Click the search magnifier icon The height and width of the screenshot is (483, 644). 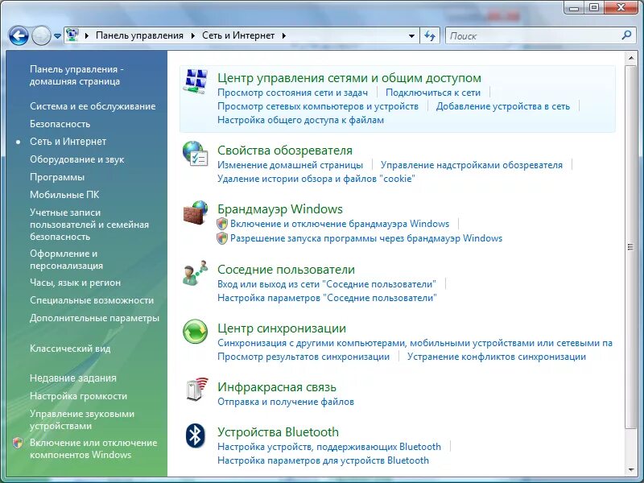pos(626,35)
